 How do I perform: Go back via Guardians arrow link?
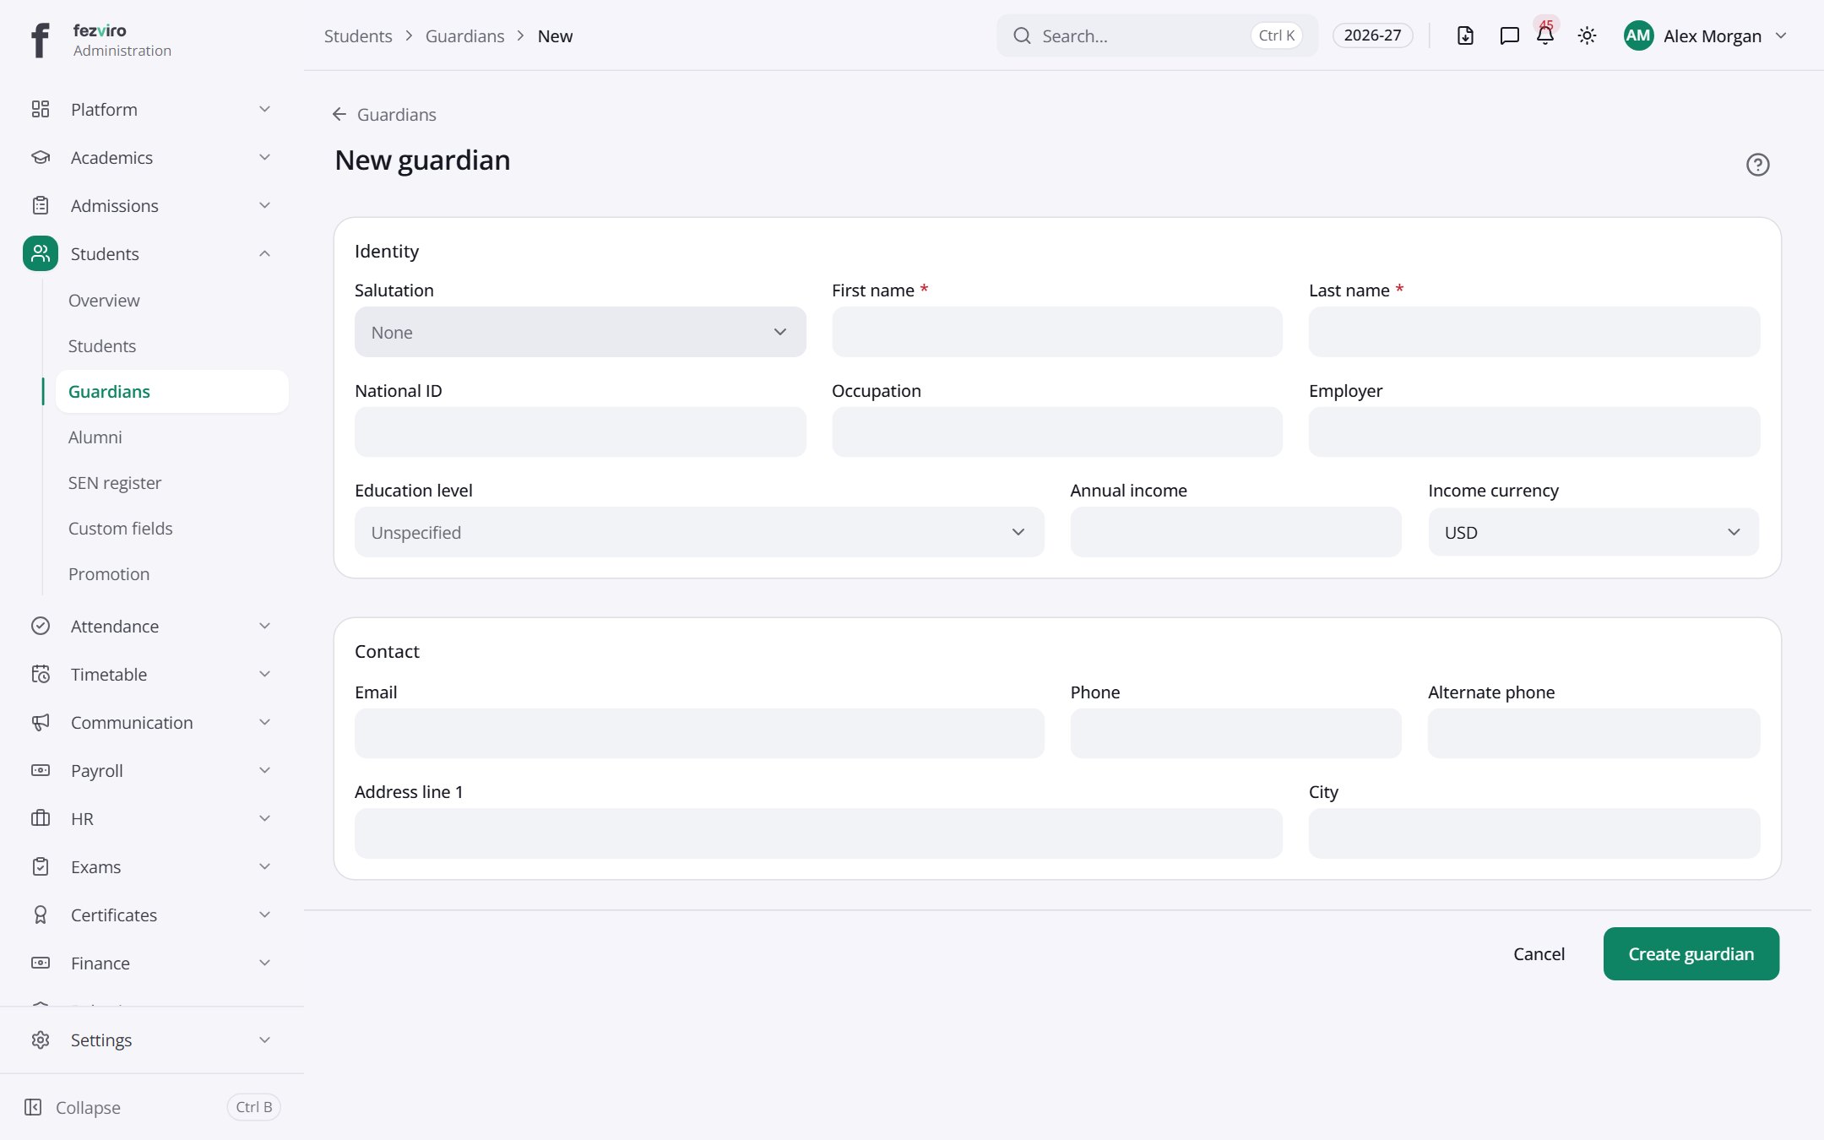[x=384, y=114]
